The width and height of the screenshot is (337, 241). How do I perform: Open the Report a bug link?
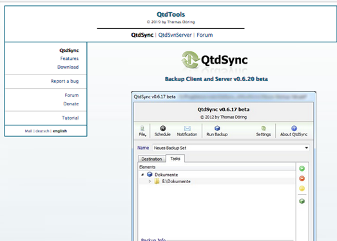[64, 81]
